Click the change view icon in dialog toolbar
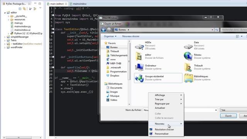Viewport: 247px width, 139px height. tap(238, 36)
